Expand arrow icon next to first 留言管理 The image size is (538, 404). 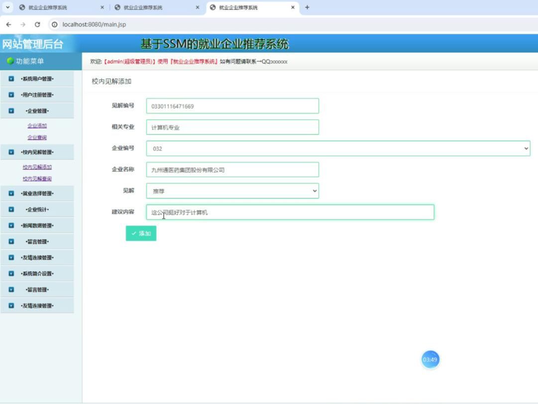(11, 242)
